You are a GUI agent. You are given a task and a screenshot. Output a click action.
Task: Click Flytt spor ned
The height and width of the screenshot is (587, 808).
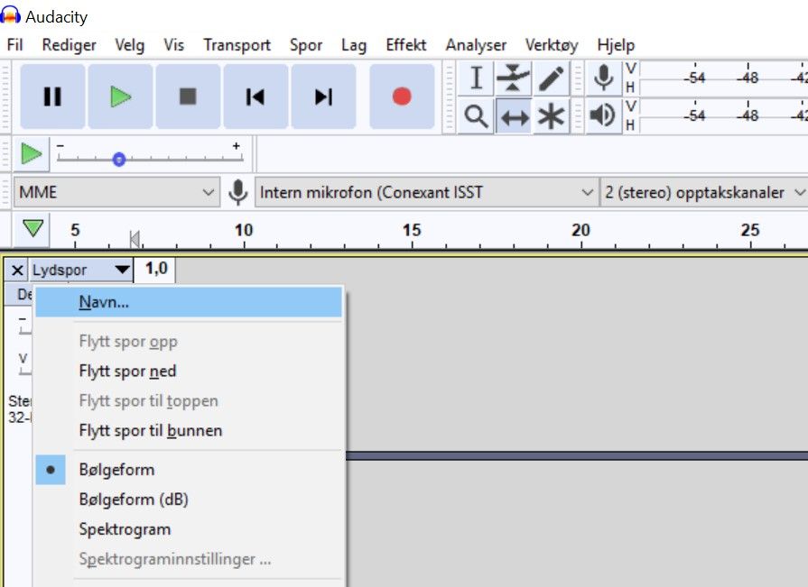[127, 371]
